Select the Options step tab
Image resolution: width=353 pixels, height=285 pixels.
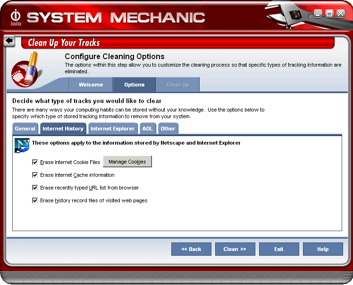tap(134, 85)
